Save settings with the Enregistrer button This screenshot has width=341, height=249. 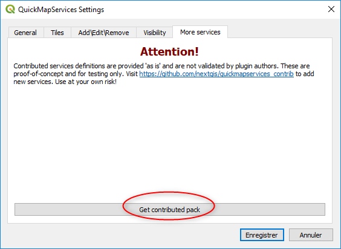pos(262,235)
